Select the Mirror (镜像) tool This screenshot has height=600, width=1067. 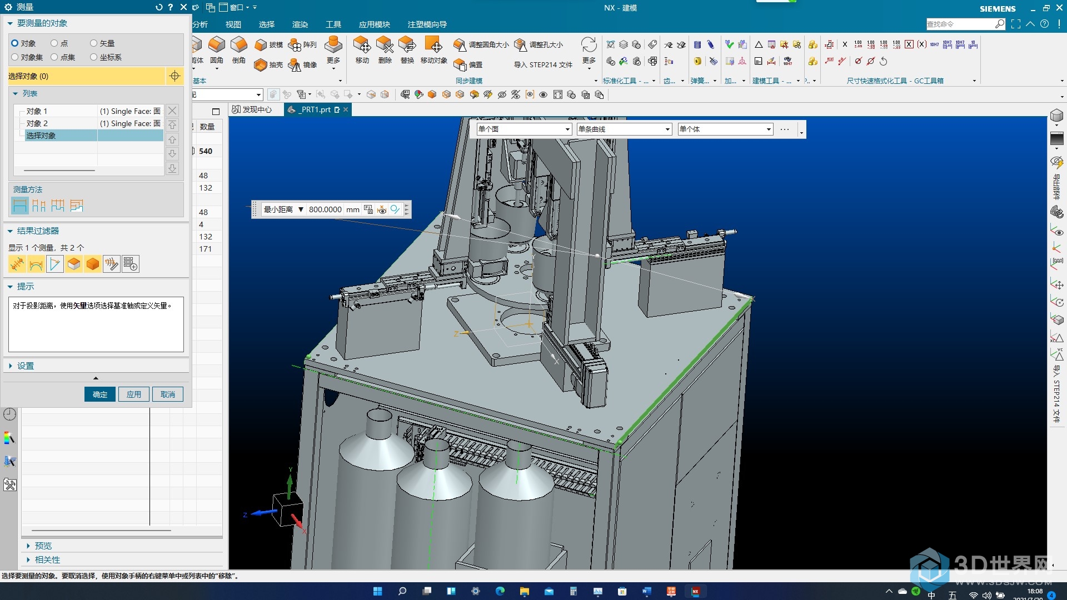pyautogui.click(x=303, y=65)
